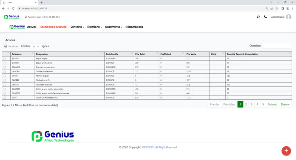Click the Suivant pagination button
Image resolution: width=296 pixels, height=160 pixels.
pyautogui.click(x=272, y=105)
